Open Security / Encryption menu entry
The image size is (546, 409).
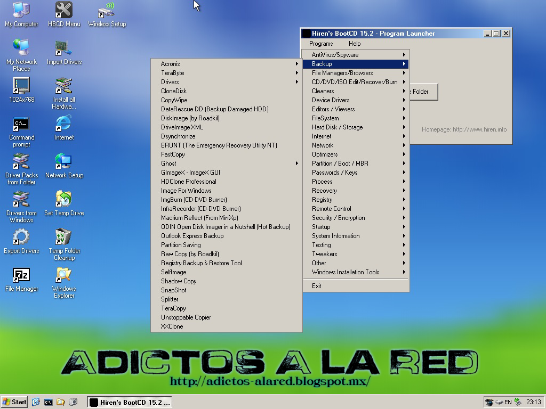point(356,218)
